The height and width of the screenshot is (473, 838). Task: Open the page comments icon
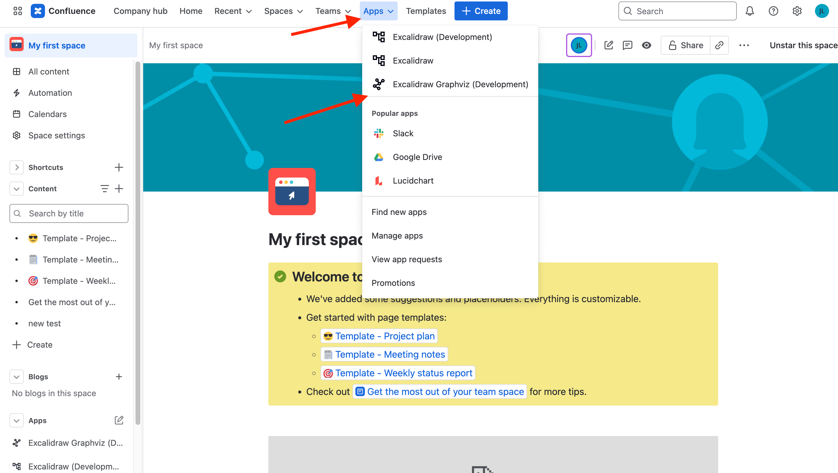tap(627, 45)
